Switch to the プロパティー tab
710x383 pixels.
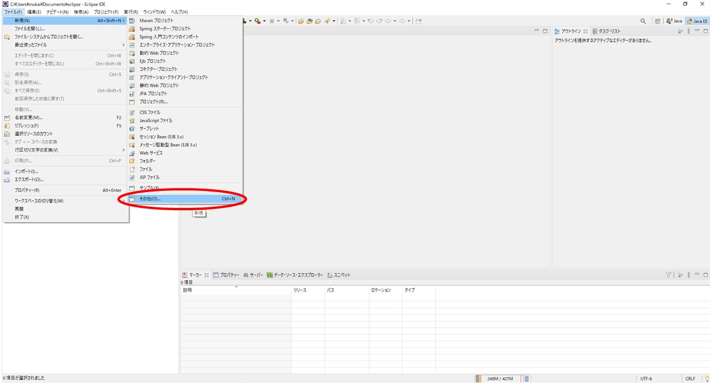tap(226, 275)
